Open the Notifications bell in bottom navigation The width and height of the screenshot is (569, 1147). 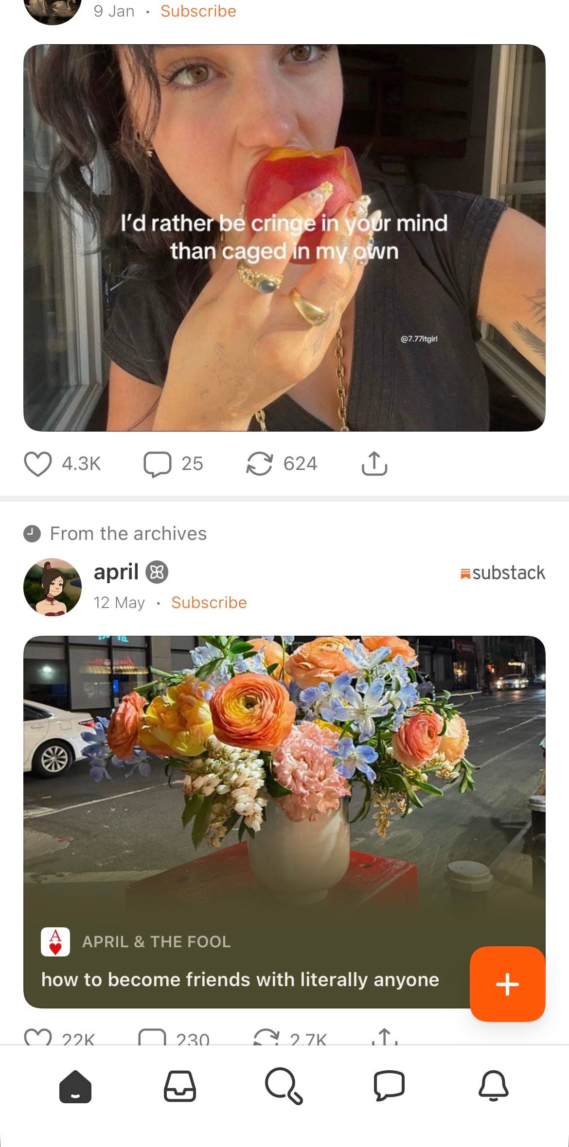click(494, 1086)
